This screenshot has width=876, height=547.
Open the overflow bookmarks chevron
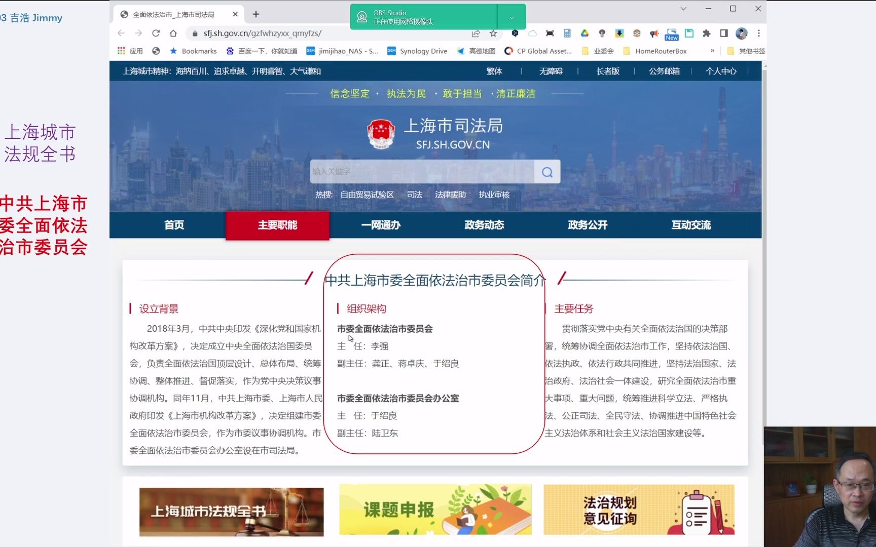pos(712,51)
